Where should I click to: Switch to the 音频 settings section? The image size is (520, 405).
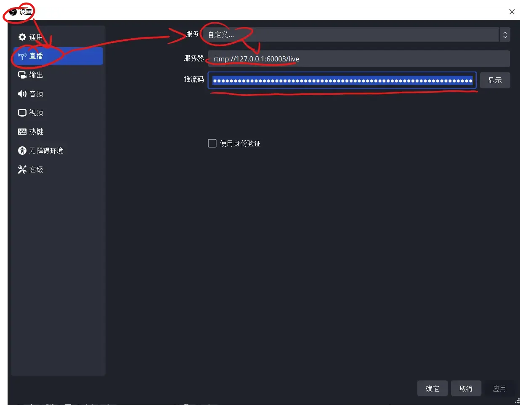click(x=58, y=94)
